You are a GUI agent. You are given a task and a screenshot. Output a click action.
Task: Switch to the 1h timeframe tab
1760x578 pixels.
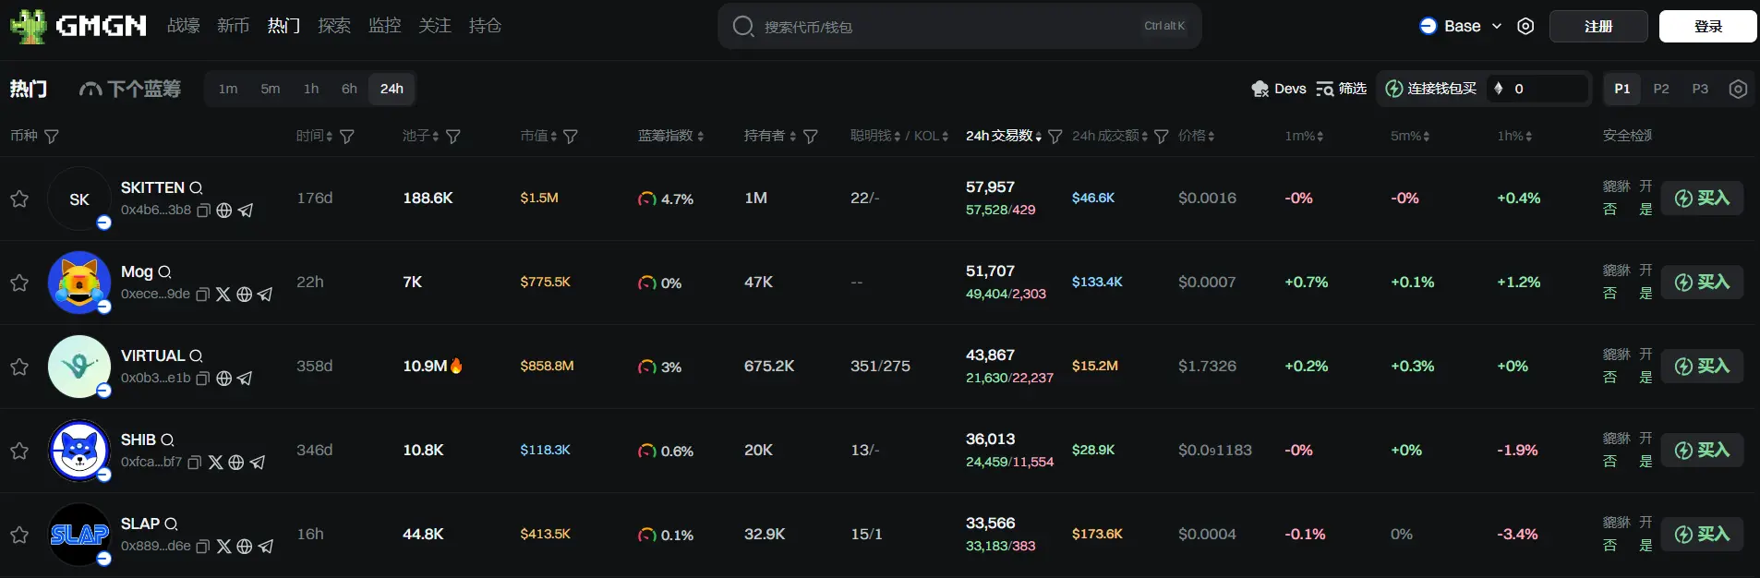[311, 89]
